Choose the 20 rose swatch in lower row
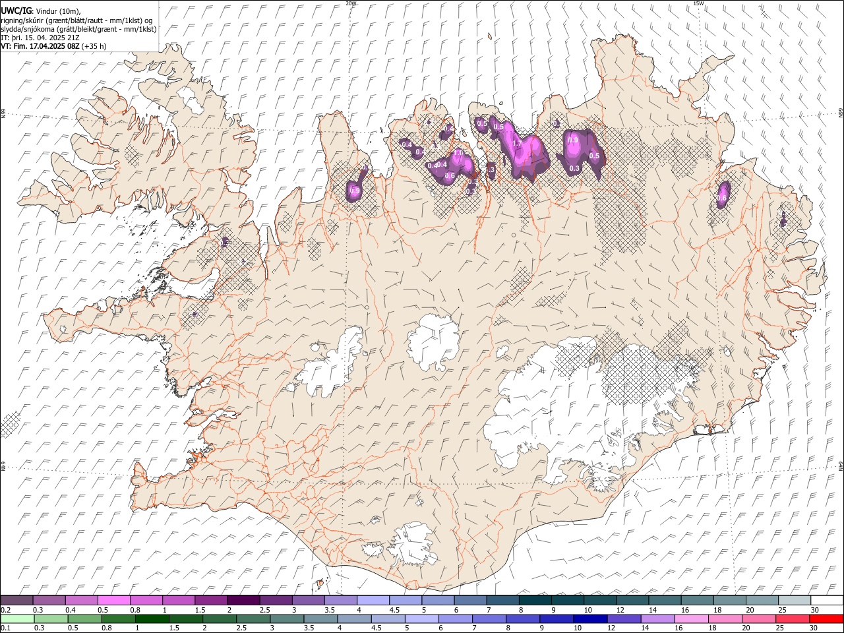The width and height of the screenshot is (844, 633). pyautogui.click(x=758, y=618)
